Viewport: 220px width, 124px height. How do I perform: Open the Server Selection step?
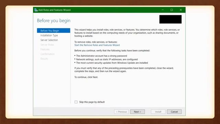(x=49, y=40)
